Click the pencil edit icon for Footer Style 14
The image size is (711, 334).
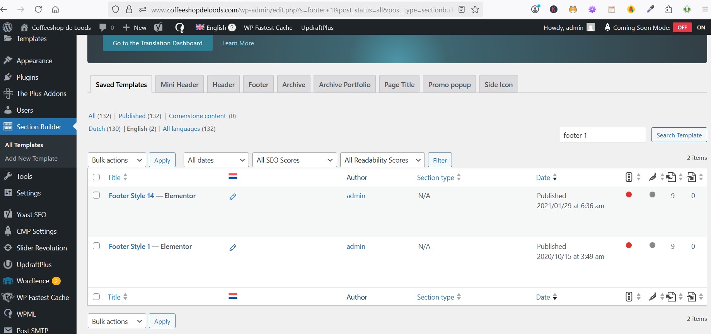(x=233, y=197)
